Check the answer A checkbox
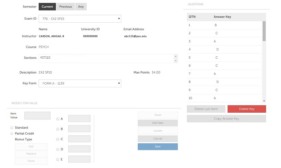 point(58,119)
